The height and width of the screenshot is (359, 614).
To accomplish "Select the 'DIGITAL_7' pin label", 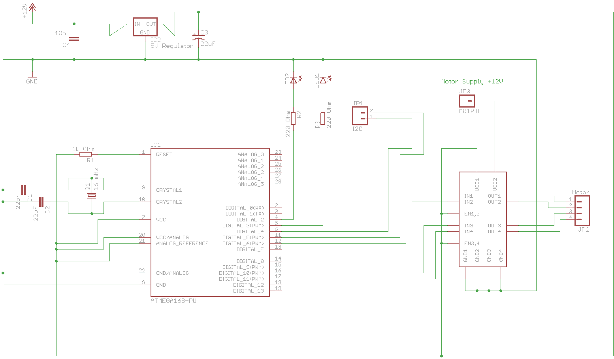I will coord(250,249).
